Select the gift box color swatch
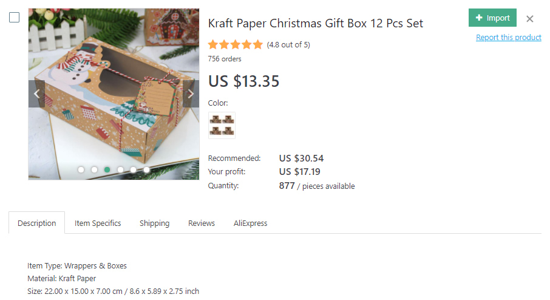The width and height of the screenshot is (550, 300). (x=222, y=125)
